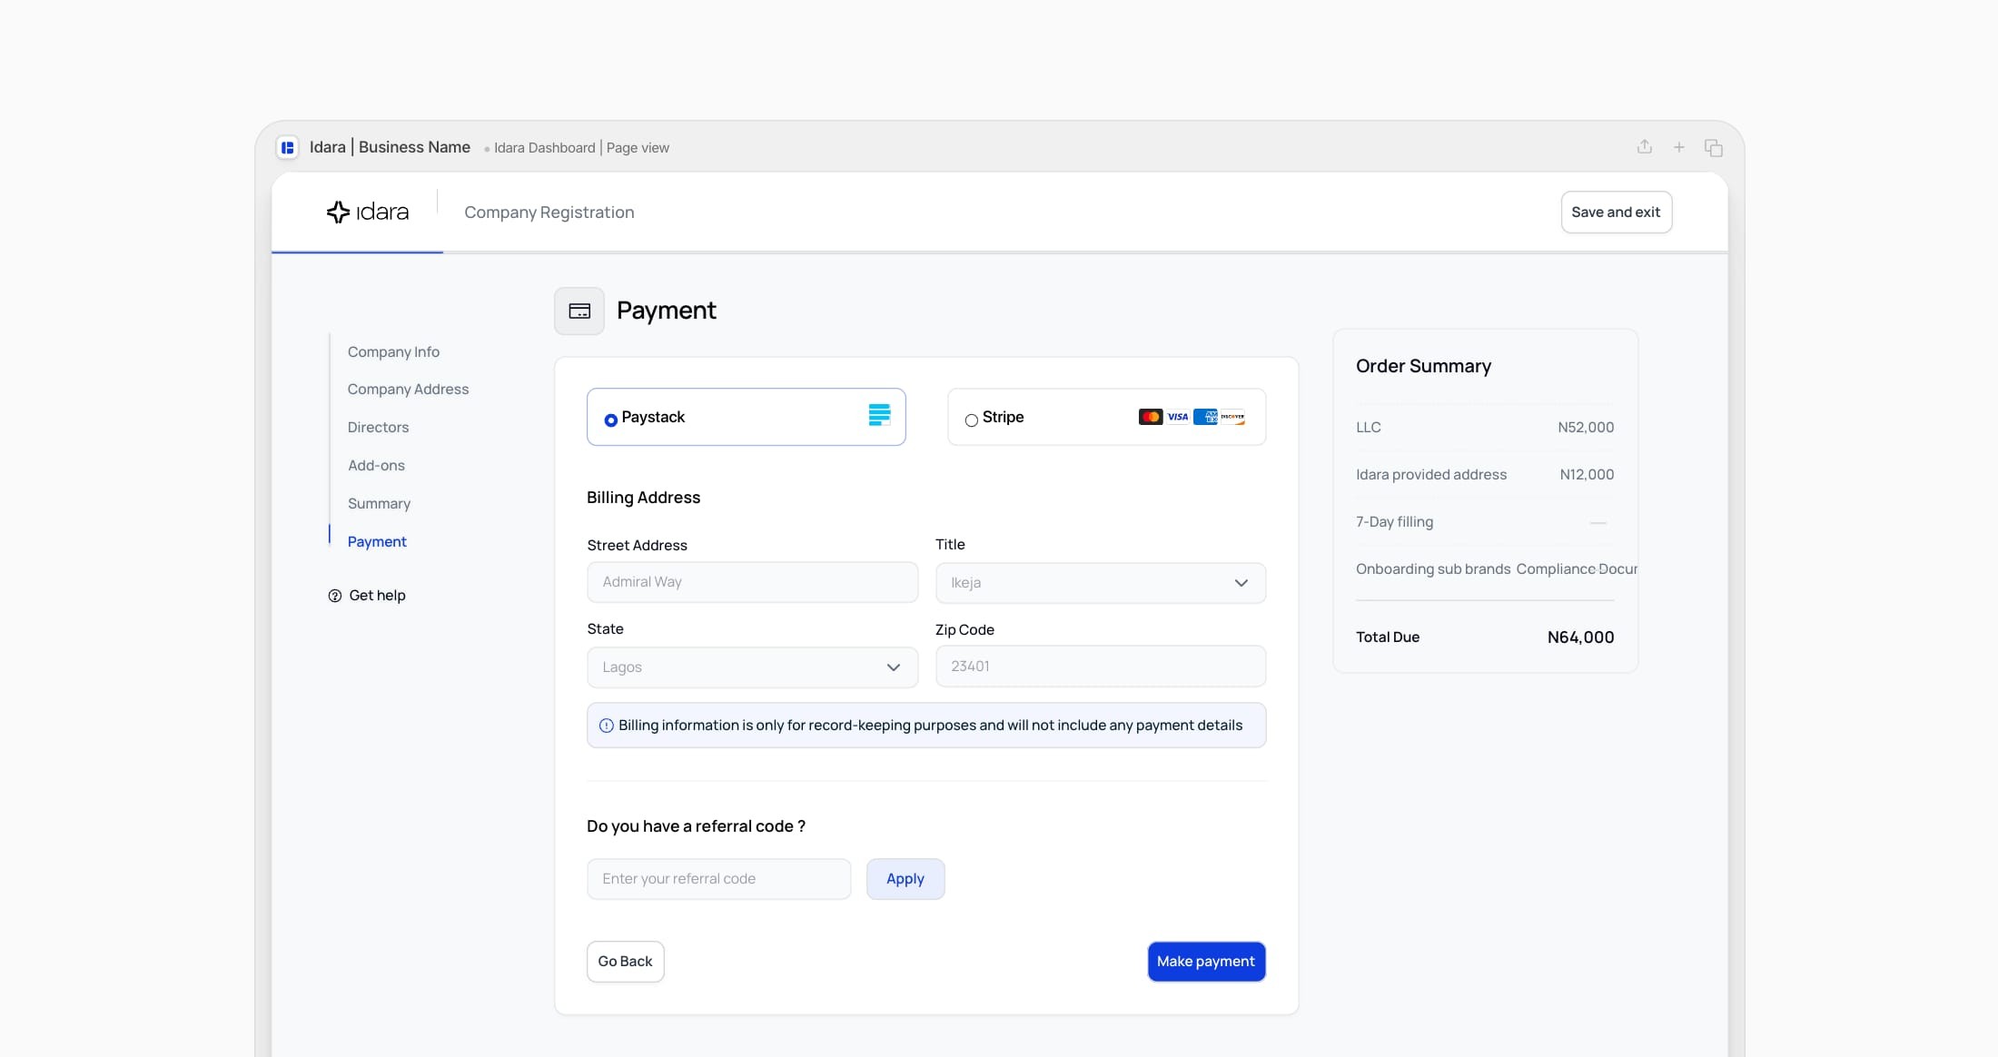Click the Idara star logo
Screen dimensions: 1998x1057
pos(338,212)
